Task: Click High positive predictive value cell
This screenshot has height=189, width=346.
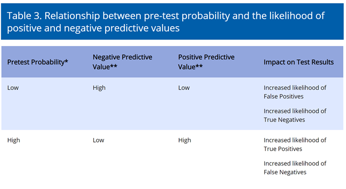Action: [185, 140]
